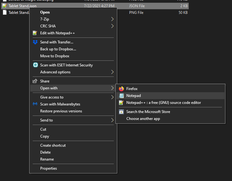Click Choose another app

click(x=143, y=119)
